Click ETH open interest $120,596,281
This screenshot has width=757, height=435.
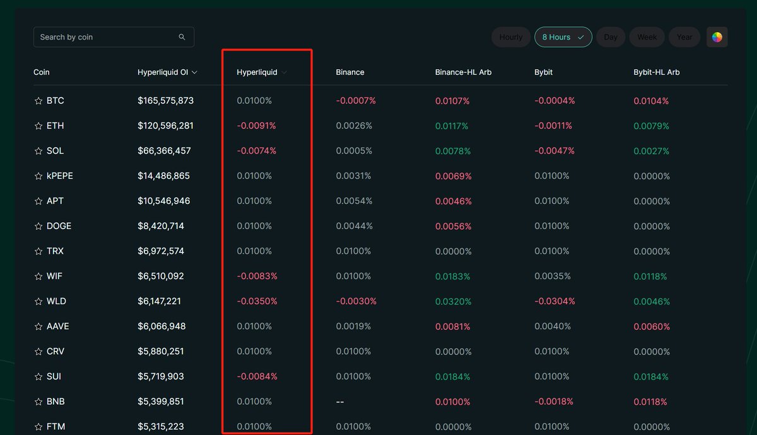(166, 126)
